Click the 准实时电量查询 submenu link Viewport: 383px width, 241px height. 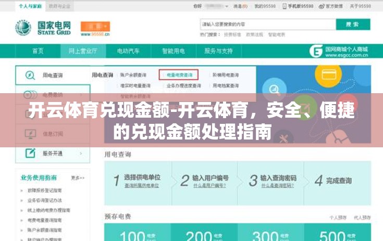pos(135,85)
